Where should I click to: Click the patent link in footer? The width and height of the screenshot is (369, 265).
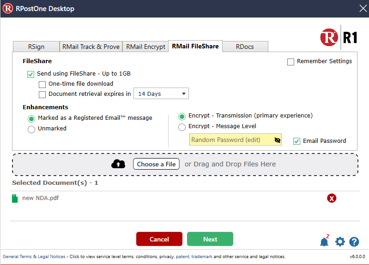pos(182,257)
